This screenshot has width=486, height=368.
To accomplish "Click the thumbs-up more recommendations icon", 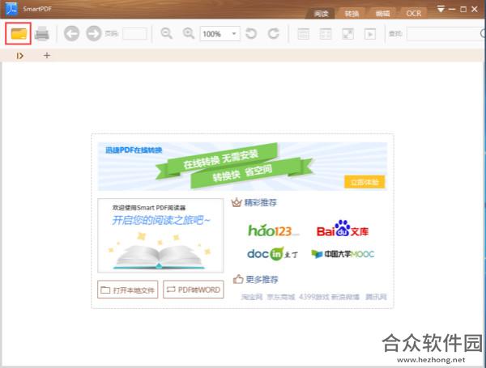I will click(x=238, y=279).
